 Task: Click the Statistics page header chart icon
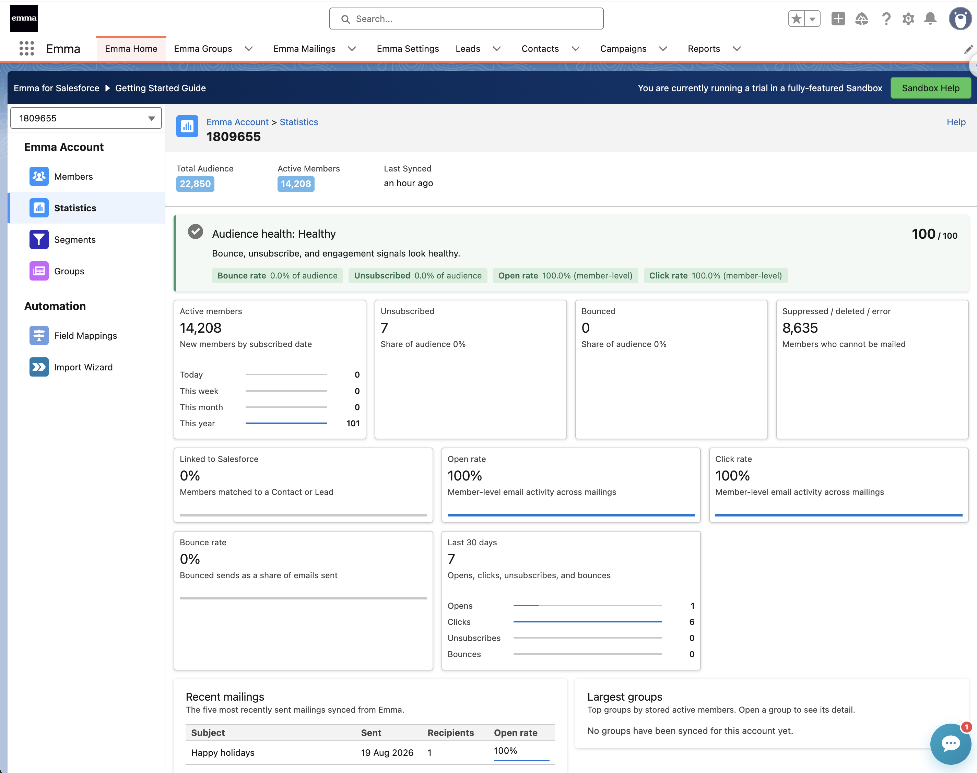[187, 126]
